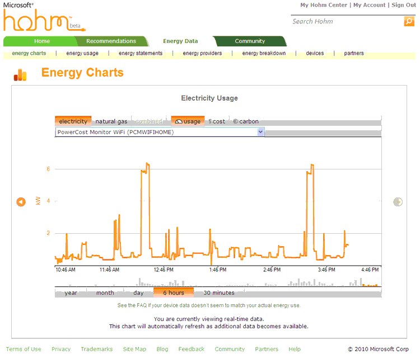
Task: Open Privacy footer link
Action: tap(61, 349)
